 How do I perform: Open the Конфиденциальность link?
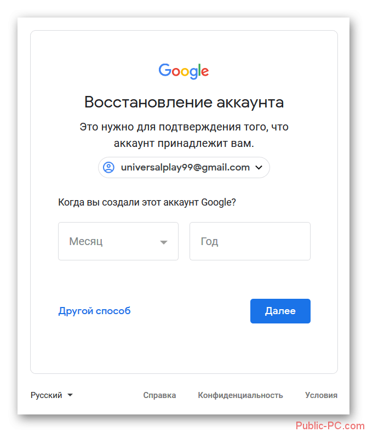(240, 395)
